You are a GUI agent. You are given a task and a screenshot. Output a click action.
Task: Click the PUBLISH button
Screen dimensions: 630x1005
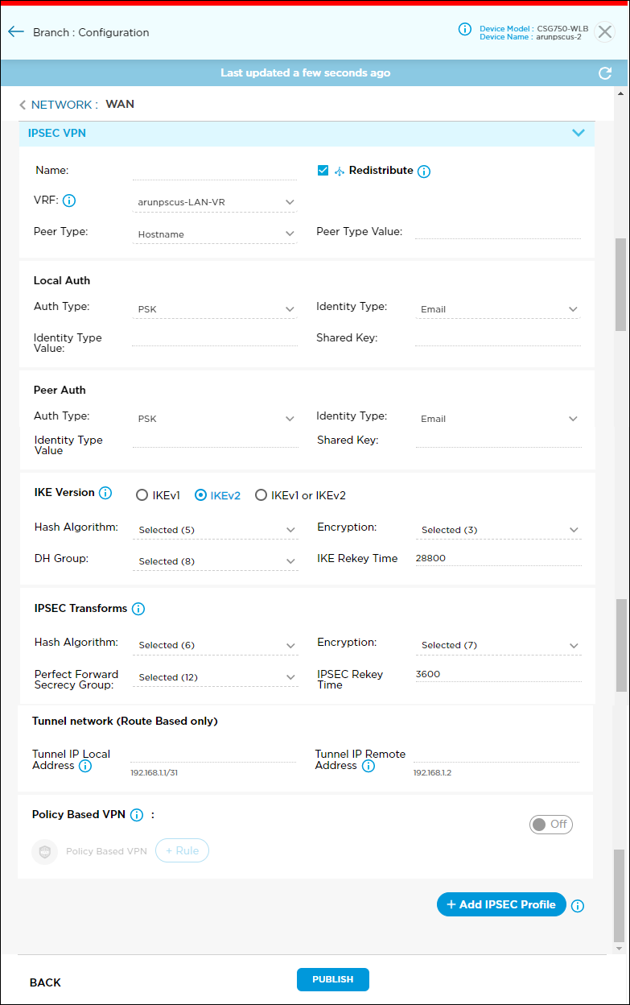coord(333,979)
